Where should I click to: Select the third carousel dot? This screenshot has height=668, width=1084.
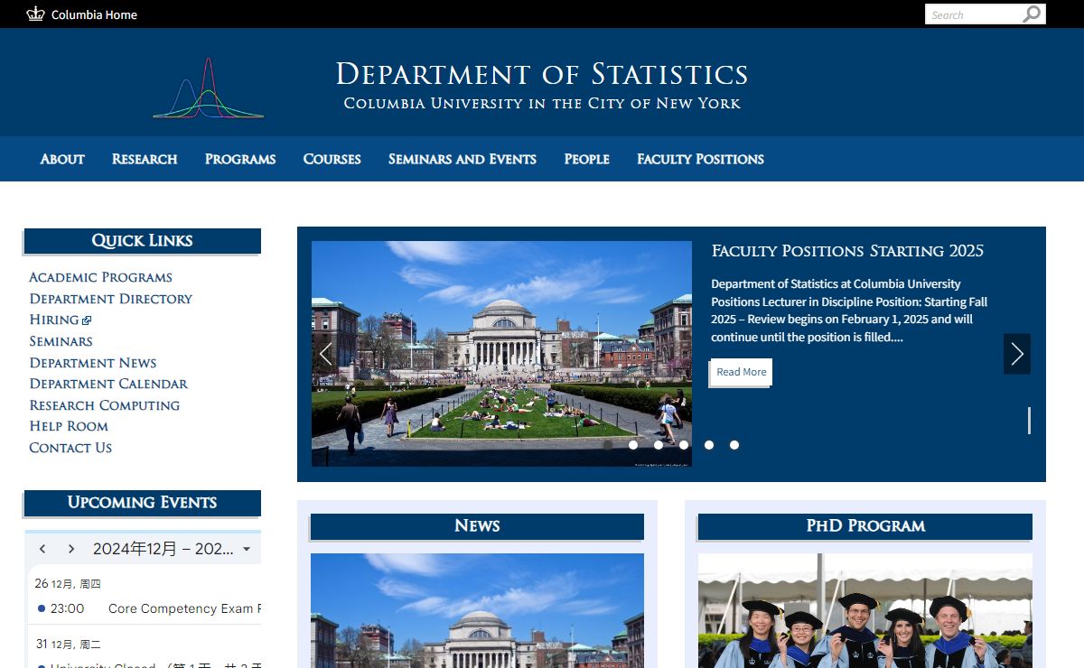[659, 445]
